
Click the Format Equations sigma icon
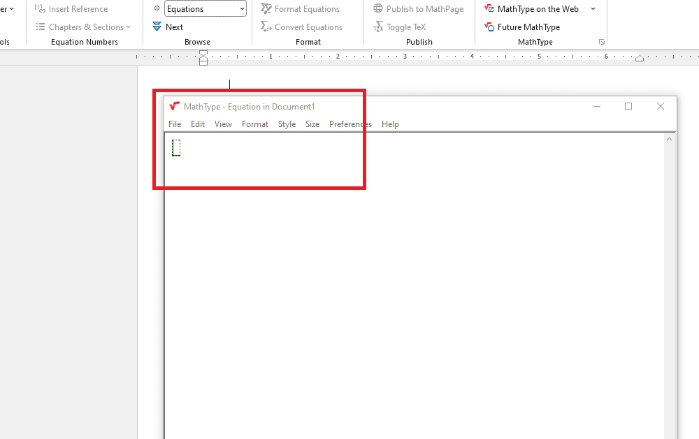click(266, 8)
